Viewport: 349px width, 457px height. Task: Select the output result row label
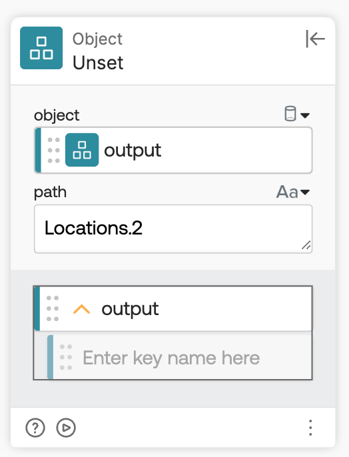pyautogui.click(x=130, y=308)
